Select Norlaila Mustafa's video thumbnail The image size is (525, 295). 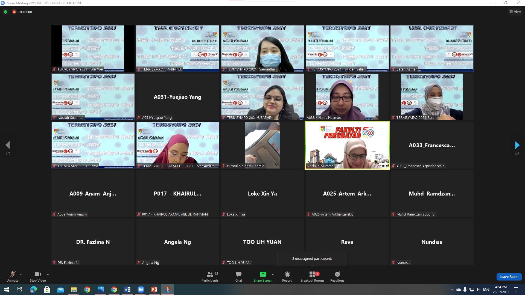[x=347, y=145]
